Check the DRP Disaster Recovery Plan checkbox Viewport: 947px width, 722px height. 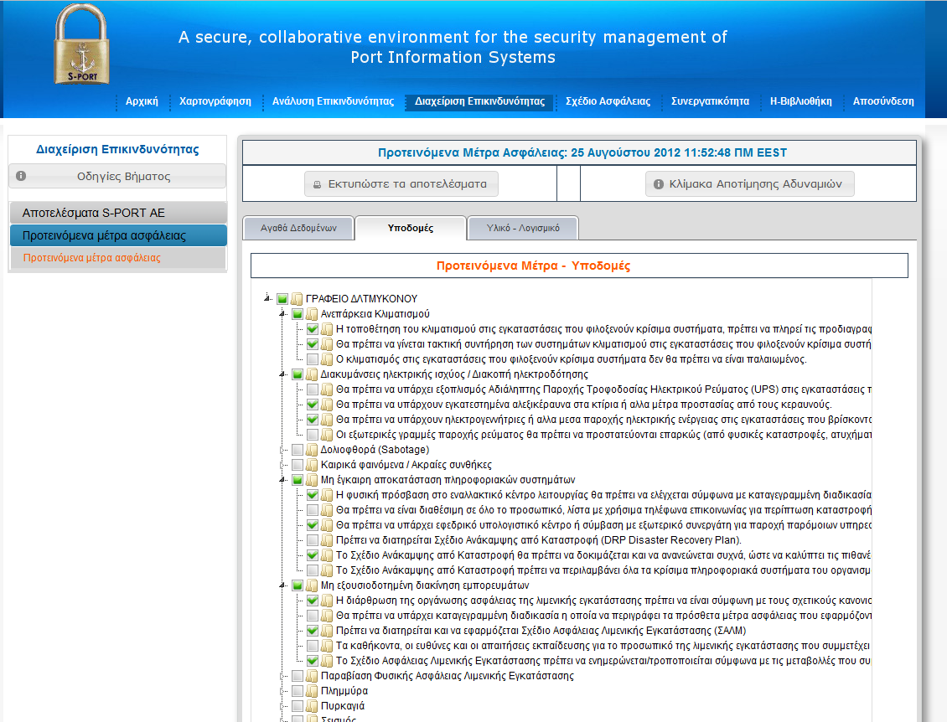click(x=313, y=540)
